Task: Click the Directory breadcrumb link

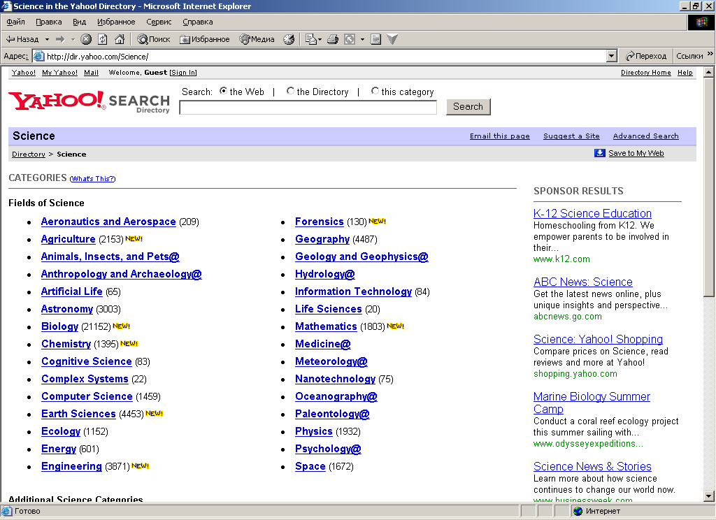Action: pyautogui.click(x=28, y=154)
